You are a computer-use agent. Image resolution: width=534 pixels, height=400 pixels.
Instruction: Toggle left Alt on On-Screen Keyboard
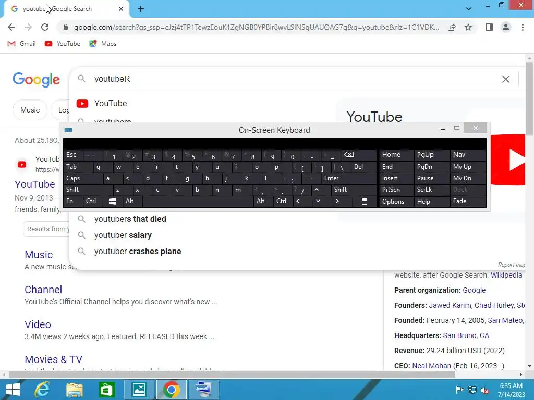[132, 202]
